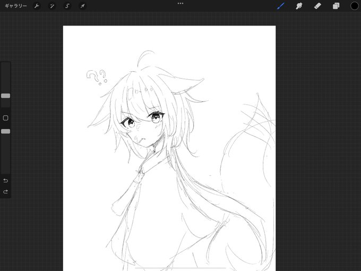Select the Smudge tool
Screen dimensions: 361x271
299,6
